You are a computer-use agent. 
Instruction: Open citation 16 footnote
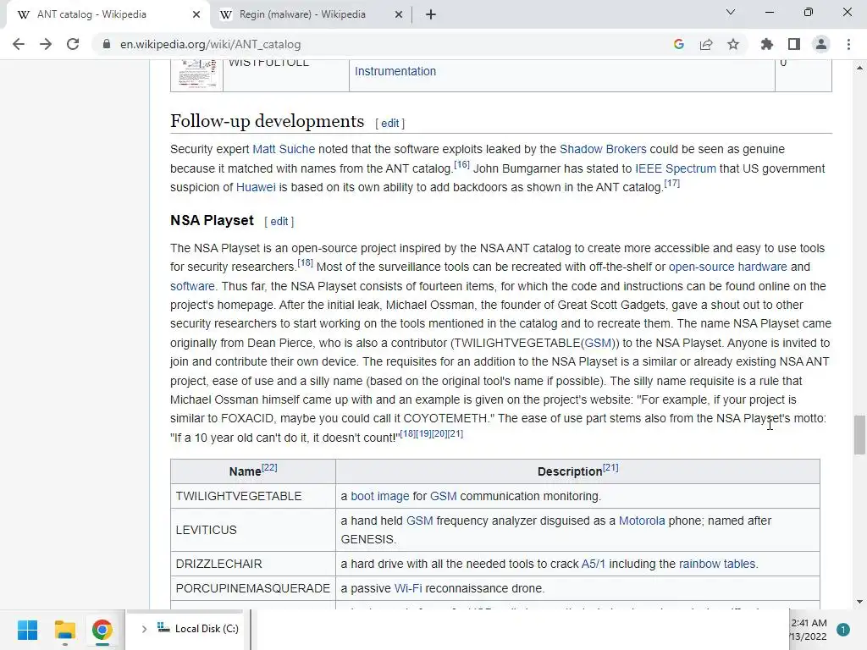pos(461,165)
